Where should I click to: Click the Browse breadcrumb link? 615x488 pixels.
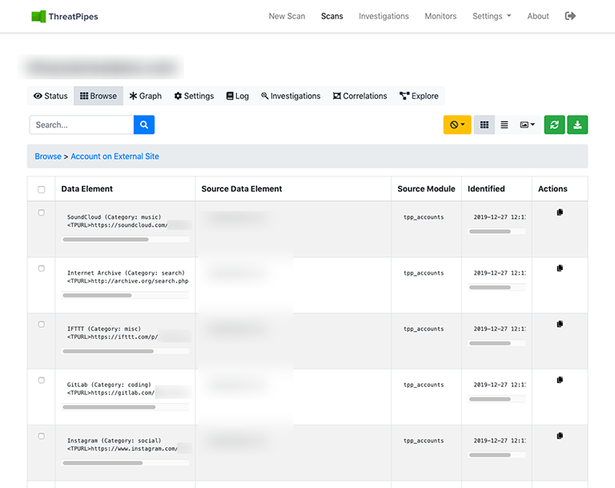click(48, 156)
